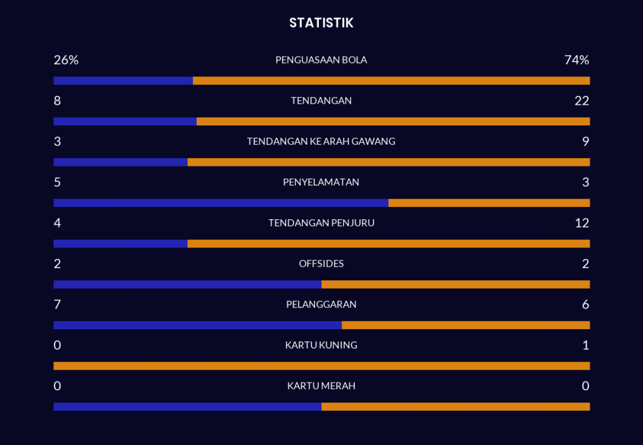Click the blue Penyelamatan bar segment
Image resolution: width=643 pixels, height=445 pixels.
point(221,203)
